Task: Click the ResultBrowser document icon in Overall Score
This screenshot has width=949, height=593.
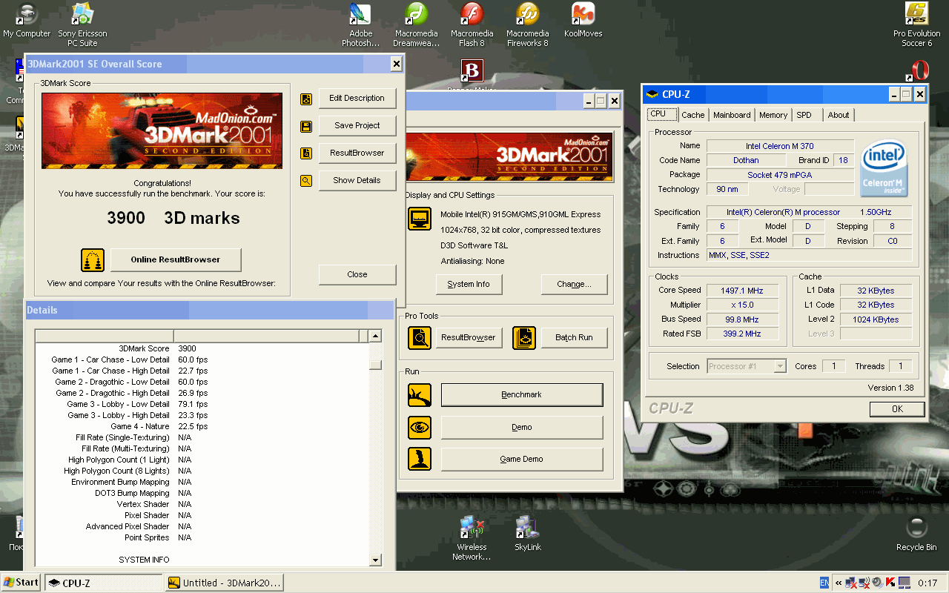Action: pyautogui.click(x=306, y=153)
